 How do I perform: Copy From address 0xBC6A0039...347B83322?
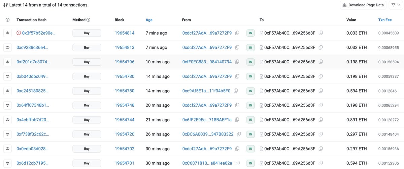click(x=239, y=134)
